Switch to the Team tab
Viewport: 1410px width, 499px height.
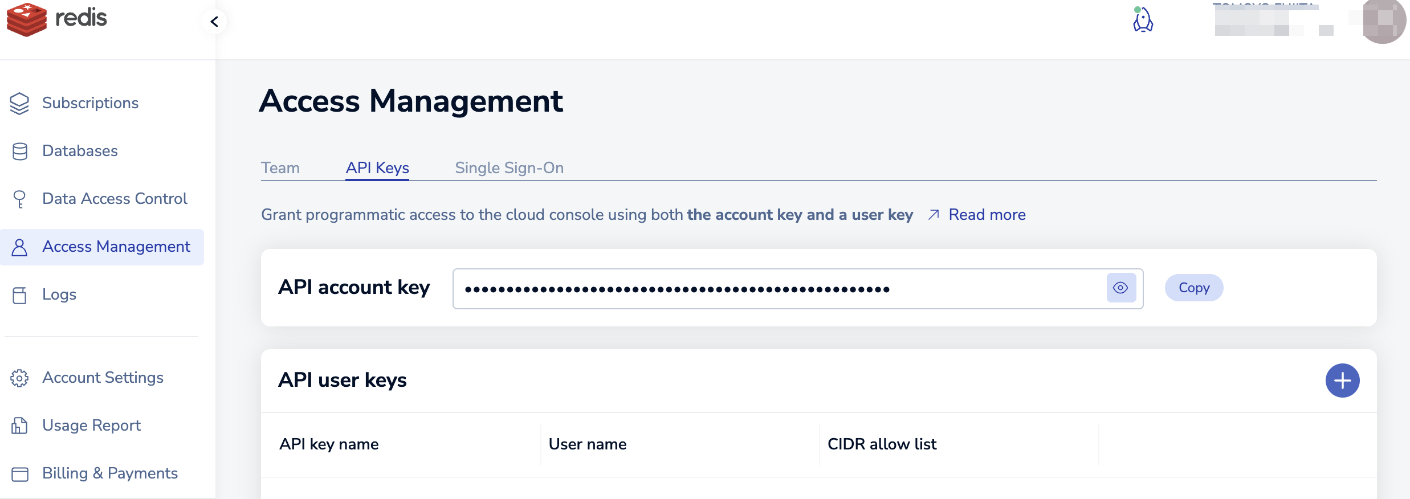click(x=280, y=168)
